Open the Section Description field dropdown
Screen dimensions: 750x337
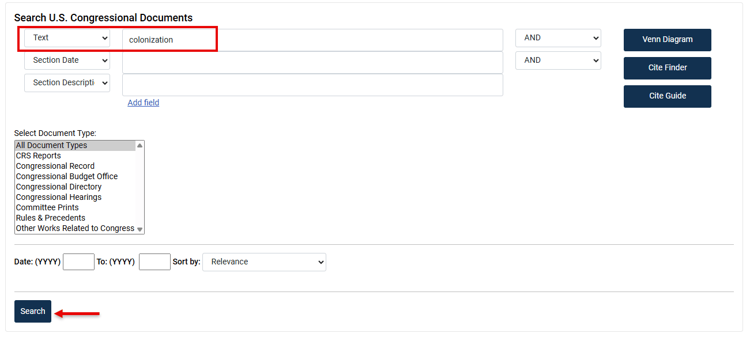click(x=67, y=83)
